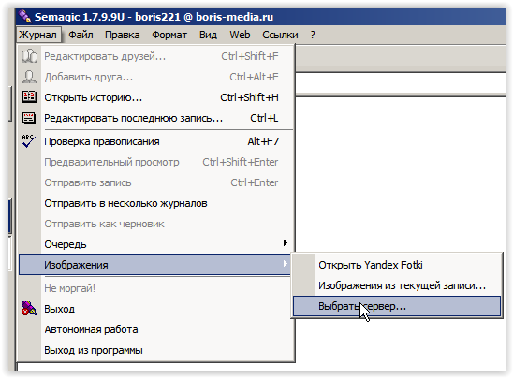Open the ? help menu

tap(313, 35)
